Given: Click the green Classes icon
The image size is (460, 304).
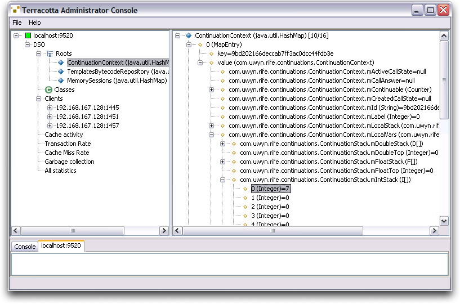Looking at the screenshot, I should tap(48, 90).
